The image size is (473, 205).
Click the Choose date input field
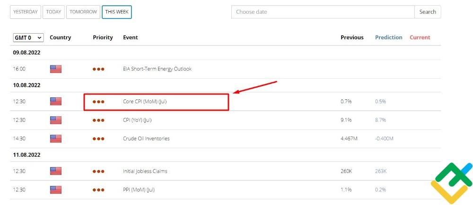[x=323, y=12]
